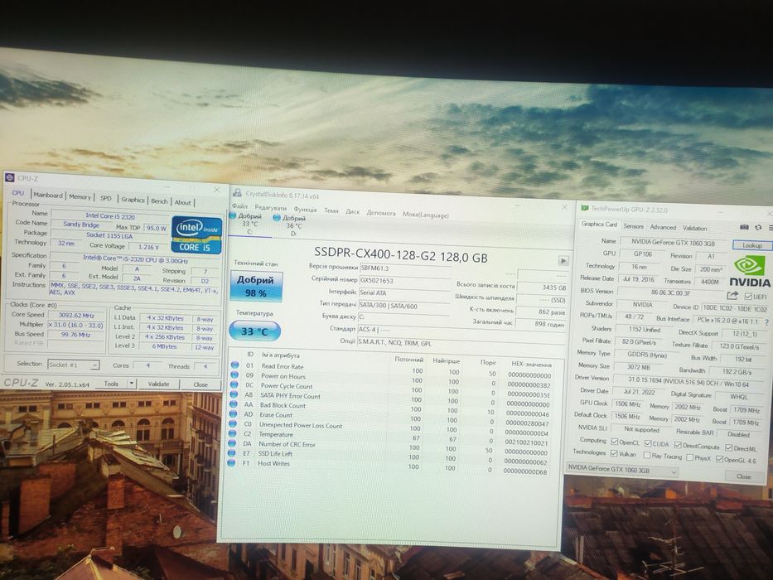Click status icon for Read Error Rate
The width and height of the screenshot is (773, 580).
pos(234,365)
